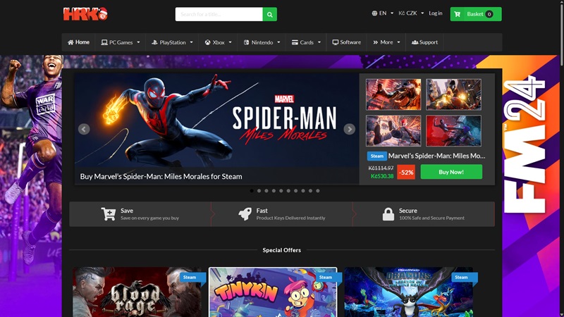Click the Fast rocket icon

(x=245, y=214)
